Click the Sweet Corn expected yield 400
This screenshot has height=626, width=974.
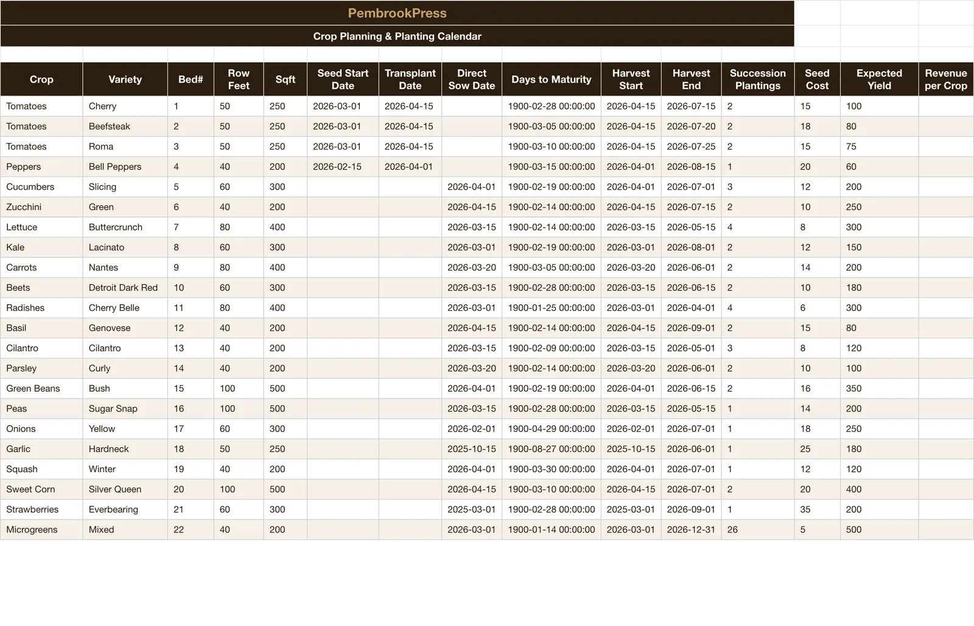point(879,489)
